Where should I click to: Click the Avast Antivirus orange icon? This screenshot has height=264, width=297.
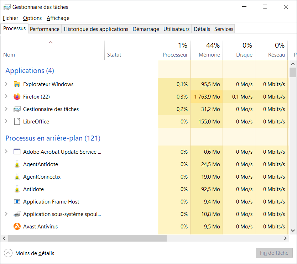(x=17, y=226)
